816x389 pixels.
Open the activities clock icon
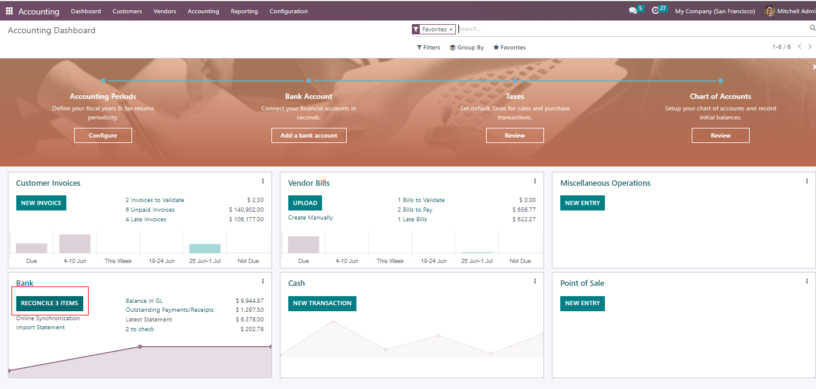pyautogui.click(x=656, y=11)
